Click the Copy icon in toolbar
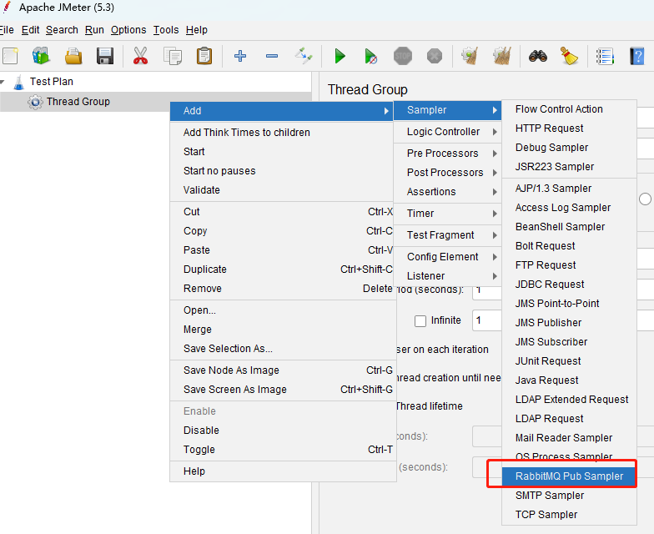This screenshot has height=534, width=654. click(x=172, y=56)
